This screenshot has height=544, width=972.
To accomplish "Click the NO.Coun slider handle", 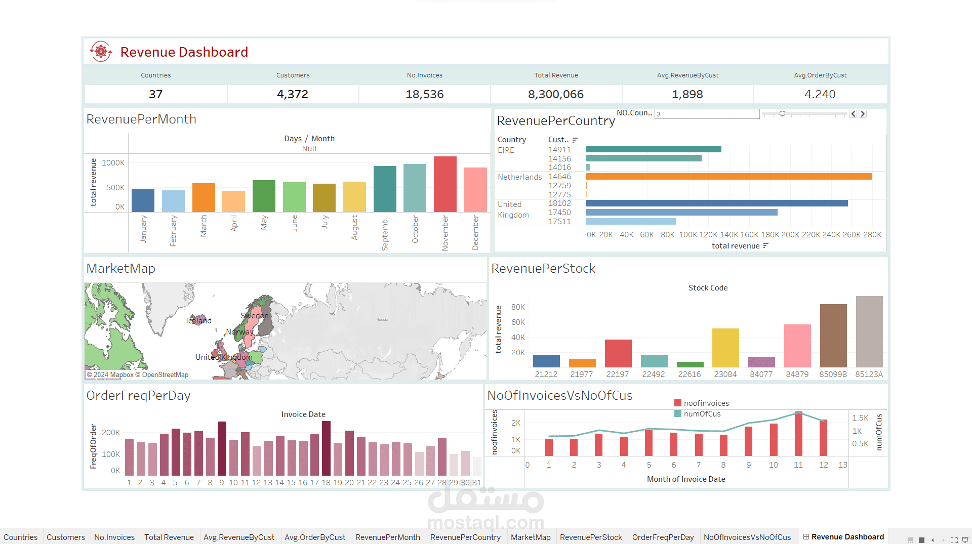I will point(783,114).
